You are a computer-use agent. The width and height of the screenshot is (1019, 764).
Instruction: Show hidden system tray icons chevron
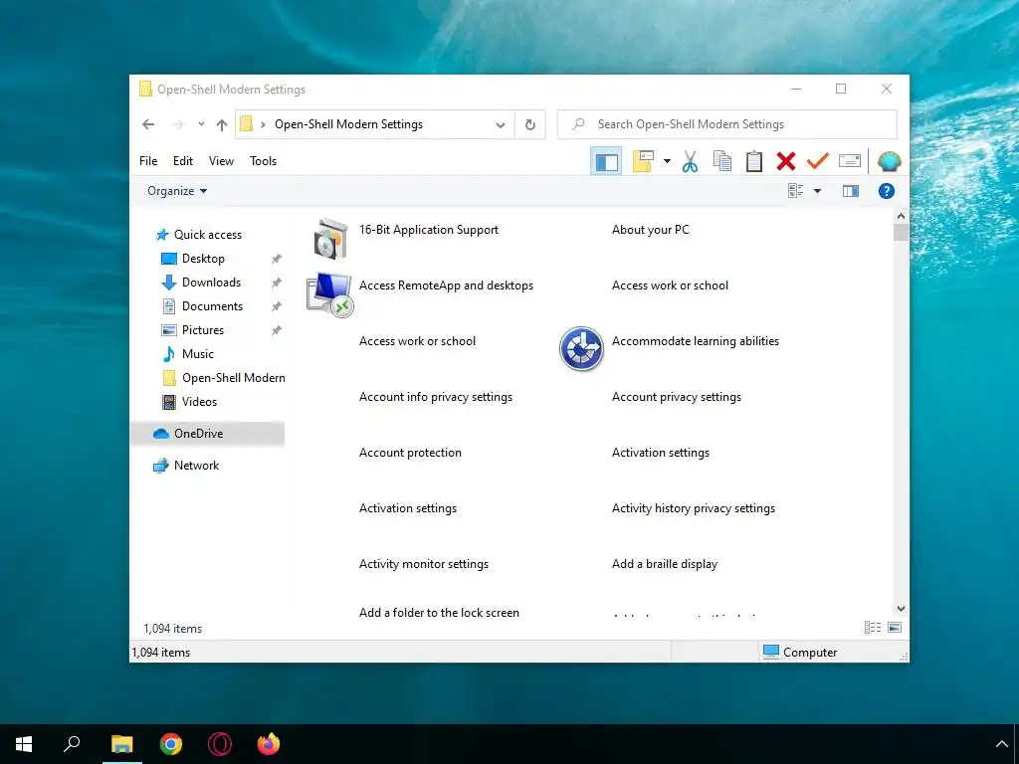[x=1001, y=744]
